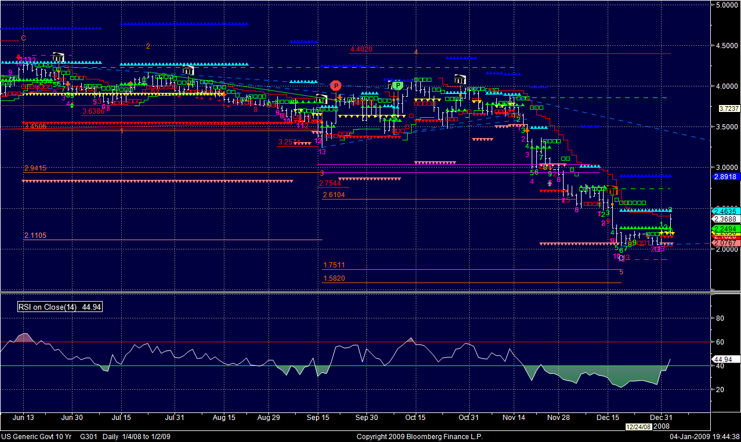Click the 12/24/08 date cursor label
The width and height of the screenshot is (741, 442).
pyautogui.click(x=638, y=427)
